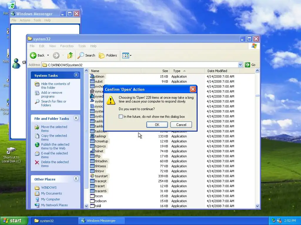Click 'Add or remove programs' link
The height and width of the screenshot is (225, 301).
[x=52, y=95]
